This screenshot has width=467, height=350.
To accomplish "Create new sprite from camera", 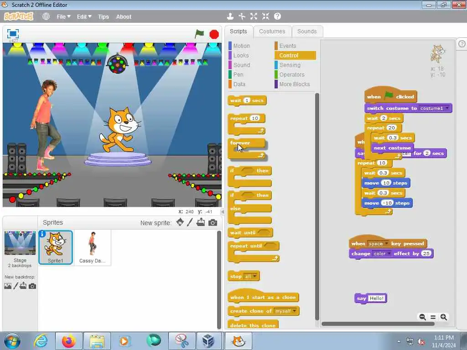I will [213, 222].
